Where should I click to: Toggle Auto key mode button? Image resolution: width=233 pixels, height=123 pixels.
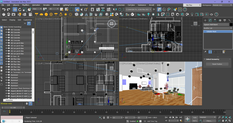tap(195, 117)
